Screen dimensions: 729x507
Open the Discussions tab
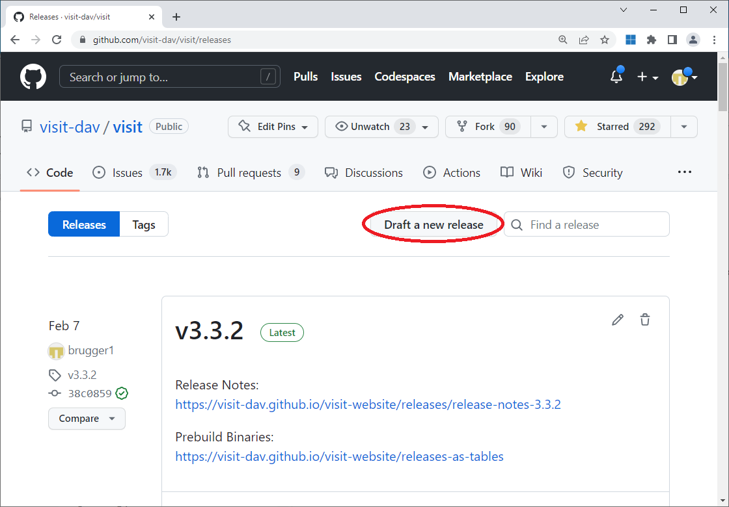[364, 173]
